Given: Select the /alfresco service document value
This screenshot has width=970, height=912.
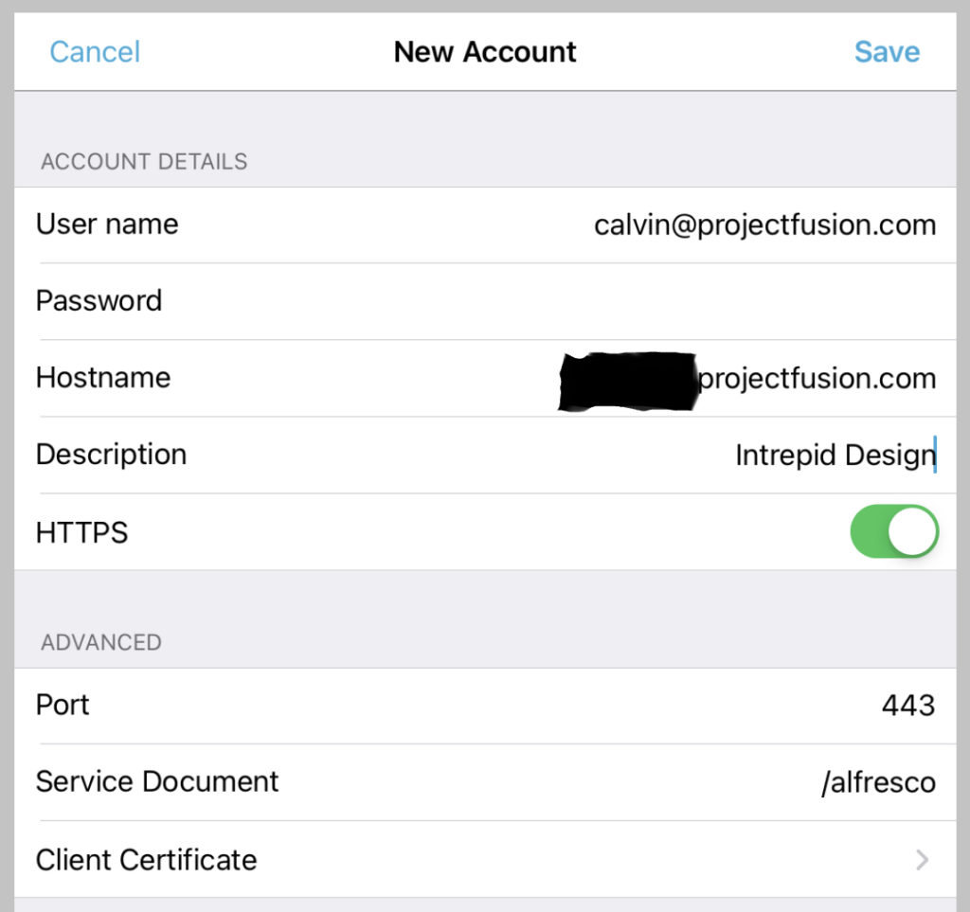Looking at the screenshot, I should [x=878, y=783].
